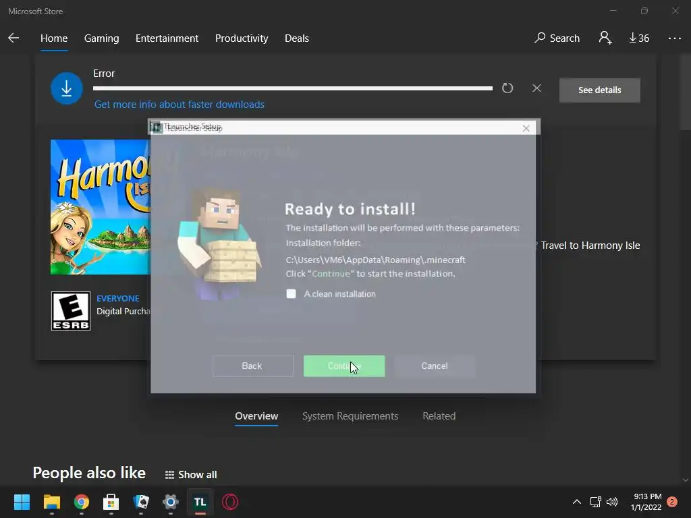Open the Entertainment tab
Image resolution: width=691 pixels, height=518 pixels.
pos(167,38)
